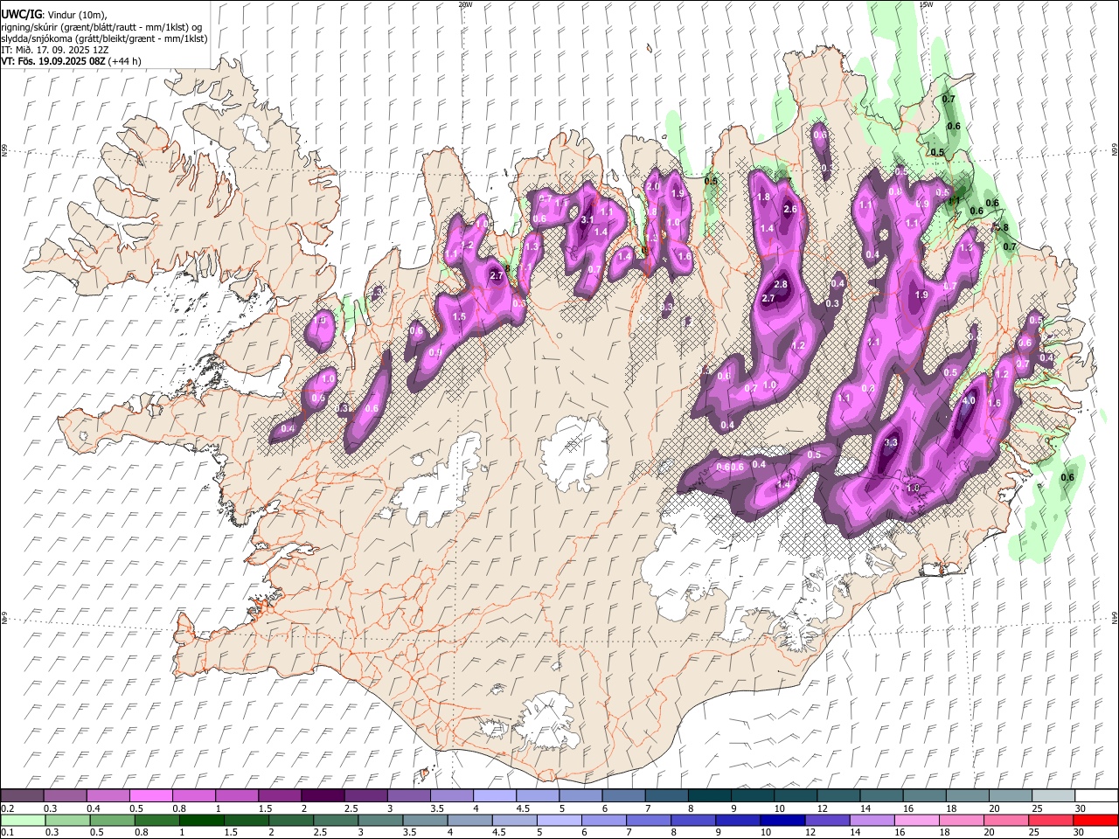The width and height of the screenshot is (1119, 839).
Task: Click the white swatch after 30 on snow scale
Action: 1096,796
